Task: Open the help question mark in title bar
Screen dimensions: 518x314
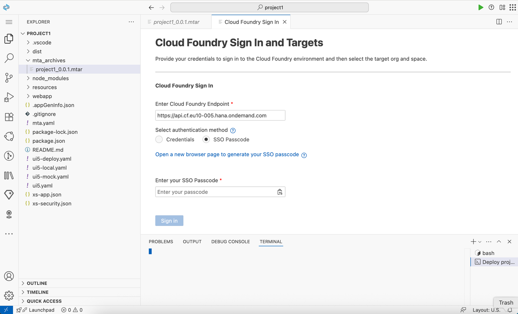Action: [491, 7]
